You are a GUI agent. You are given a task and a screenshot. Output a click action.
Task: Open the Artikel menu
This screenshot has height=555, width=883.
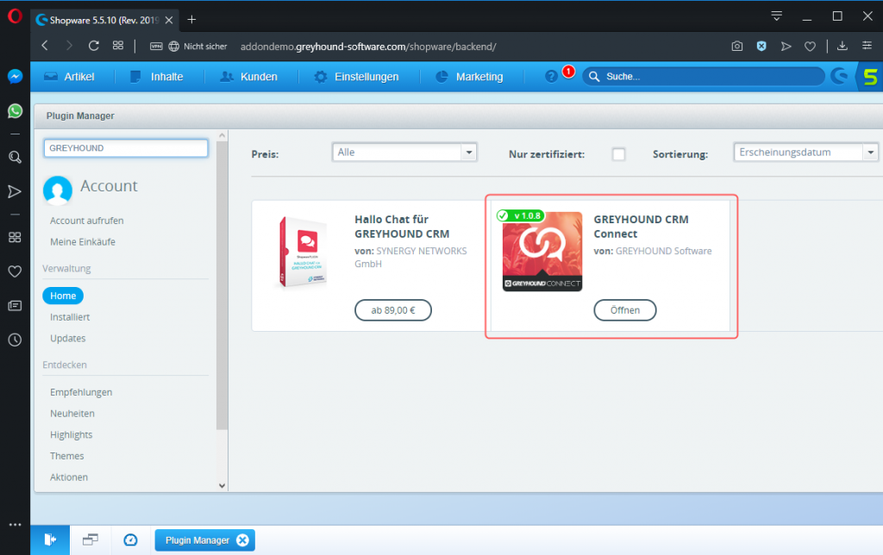[x=69, y=77]
